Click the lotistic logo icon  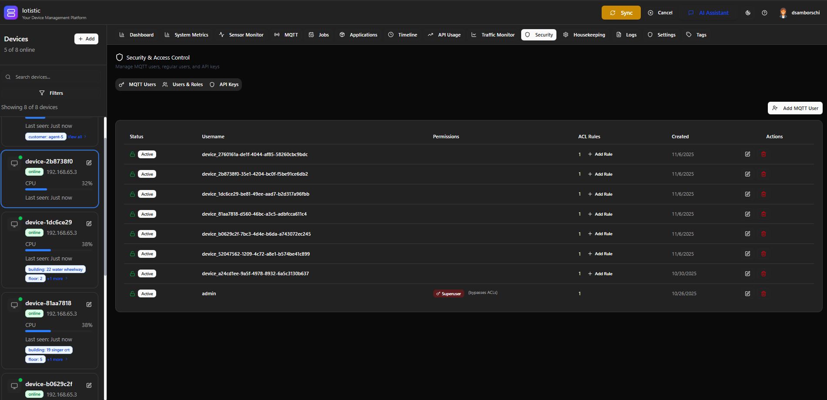[x=10, y=12]
